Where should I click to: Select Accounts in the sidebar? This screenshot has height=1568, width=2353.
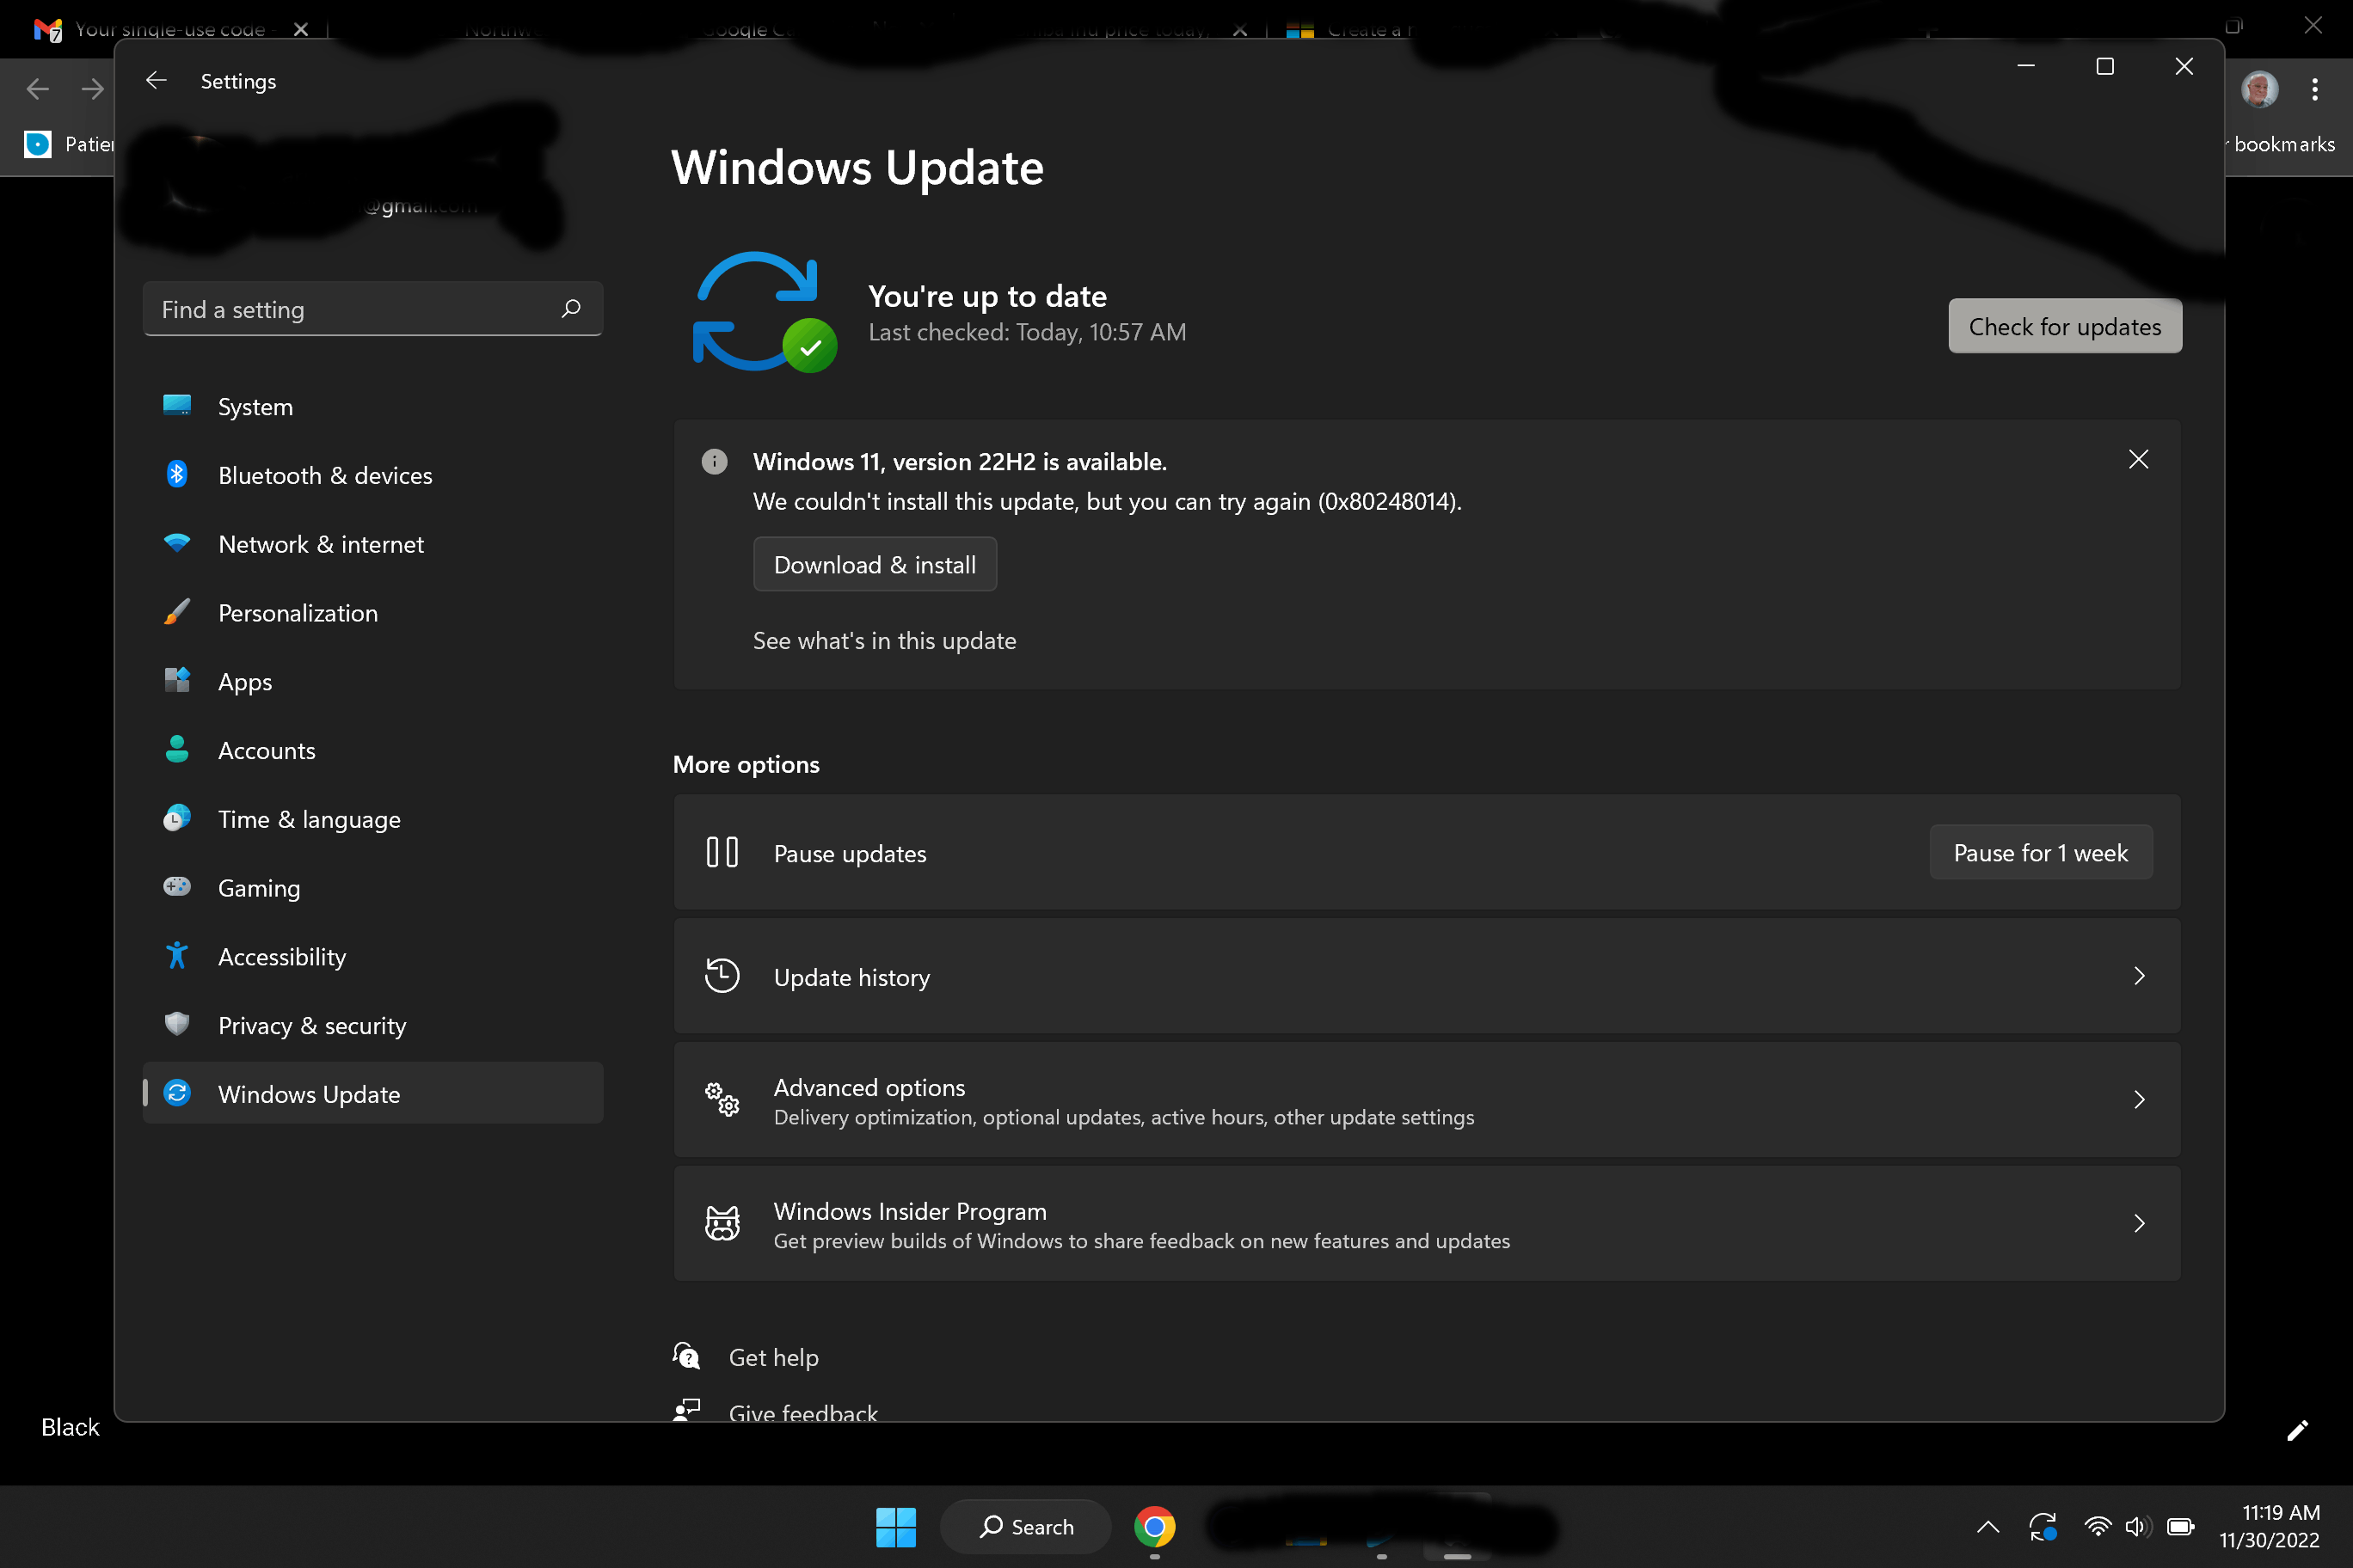pyautogui.click(x=266, y=751)
